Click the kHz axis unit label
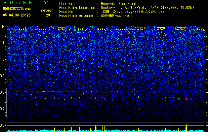Image resolution: width=208 pixels, height=132 pixels. point(3,27)
